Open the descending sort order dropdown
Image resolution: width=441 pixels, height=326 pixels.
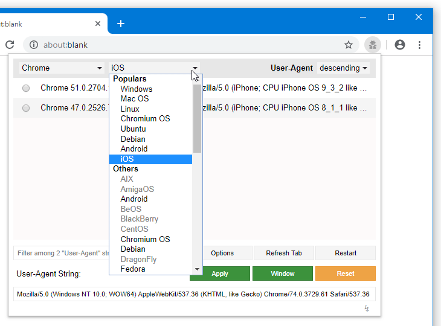point(343,68)
